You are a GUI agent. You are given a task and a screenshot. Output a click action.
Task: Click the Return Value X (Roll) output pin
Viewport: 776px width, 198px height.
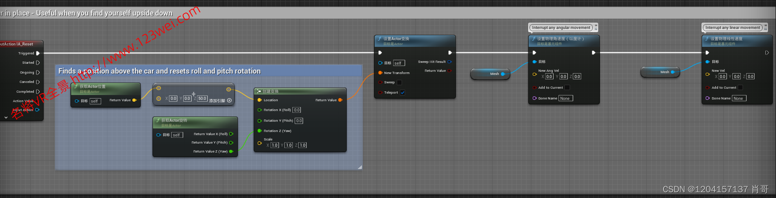tap(231, 134)
